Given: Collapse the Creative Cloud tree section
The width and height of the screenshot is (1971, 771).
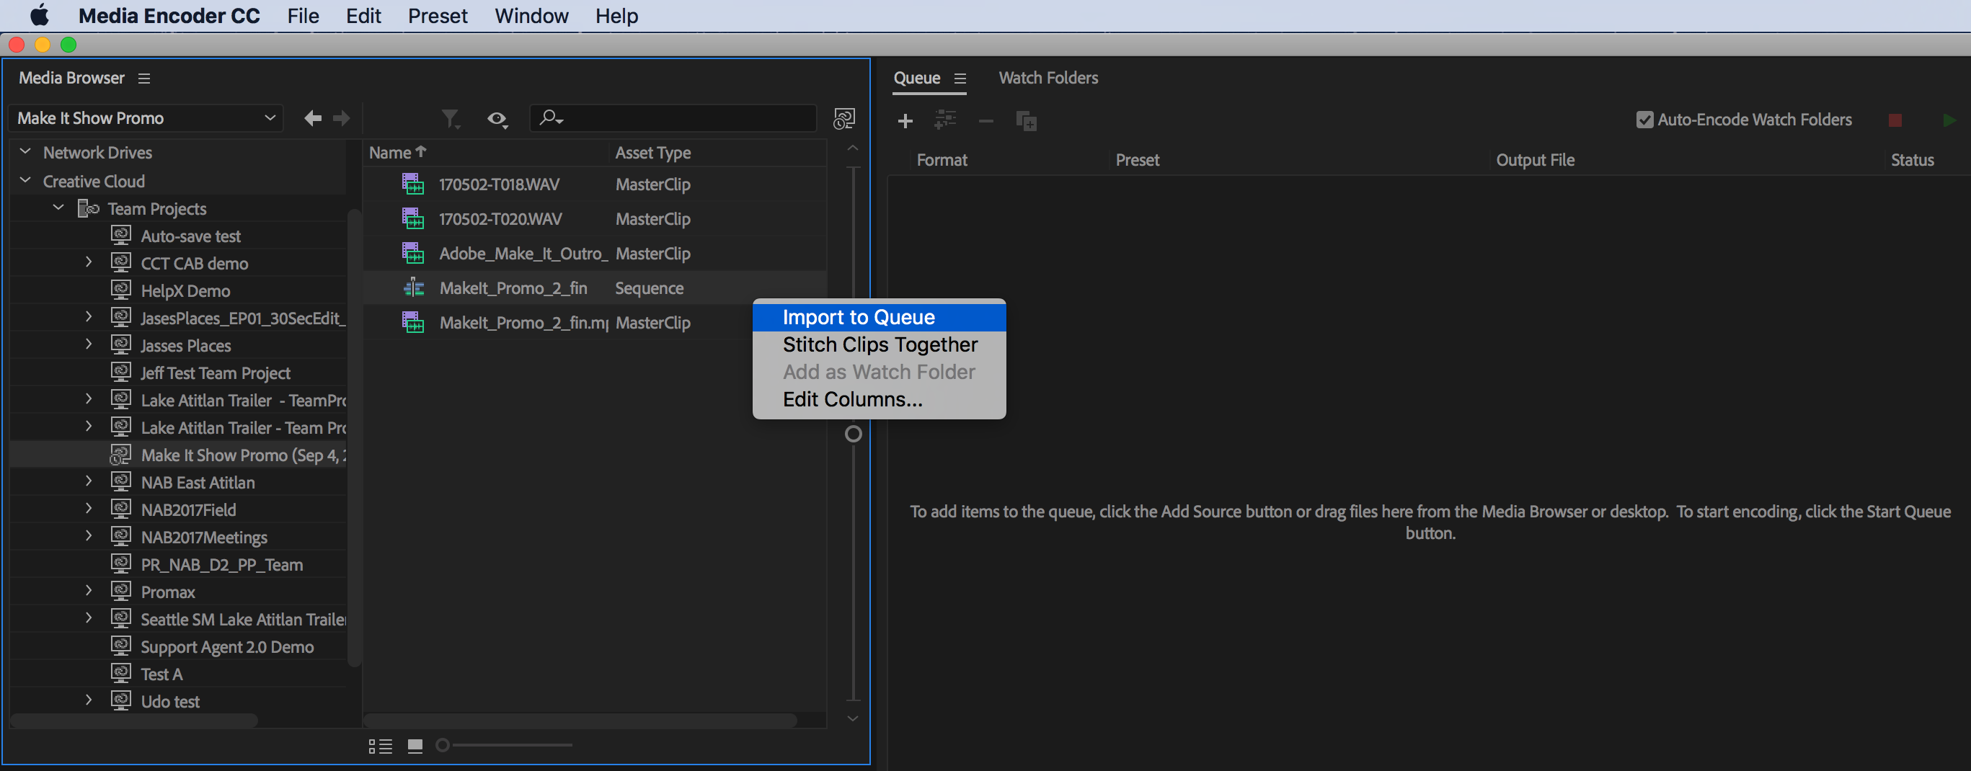Looking at the screenshot, I should tap(25, 181).
